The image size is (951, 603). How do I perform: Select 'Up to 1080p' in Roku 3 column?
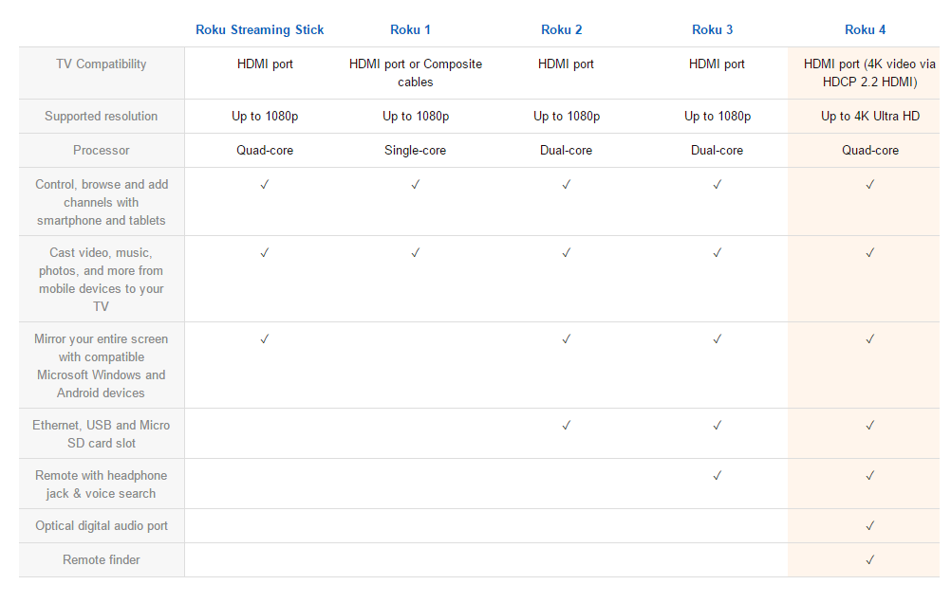[x=718, y=116]
